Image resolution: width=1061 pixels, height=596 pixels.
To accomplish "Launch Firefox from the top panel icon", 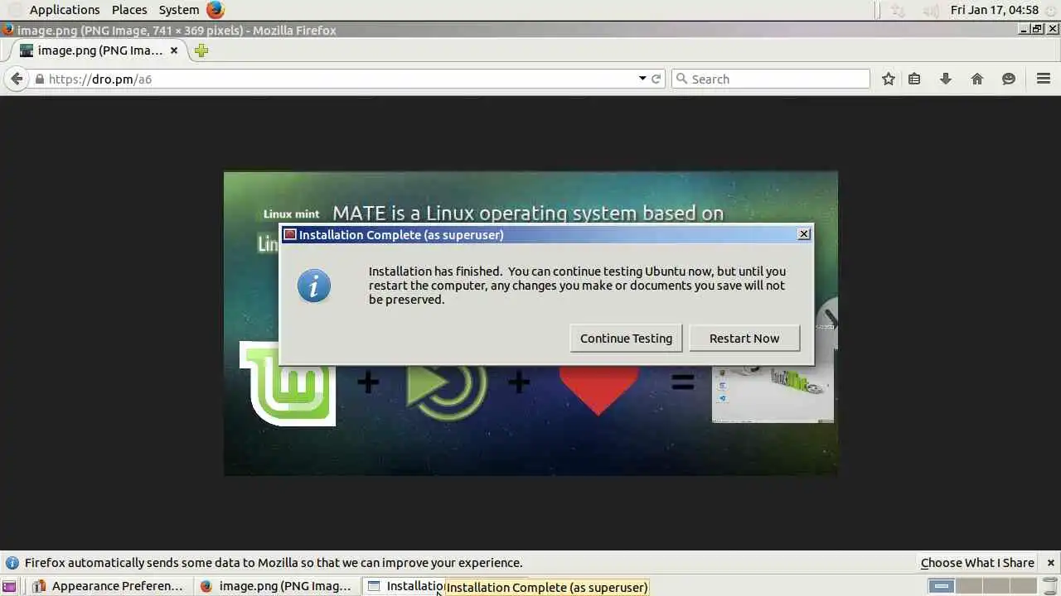I will pyautogui.click(x=216, y=10).
